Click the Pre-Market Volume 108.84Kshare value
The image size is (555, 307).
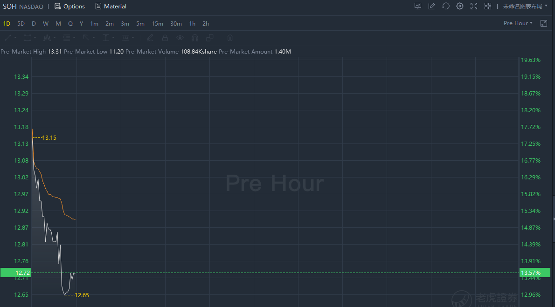click(199, 52)
